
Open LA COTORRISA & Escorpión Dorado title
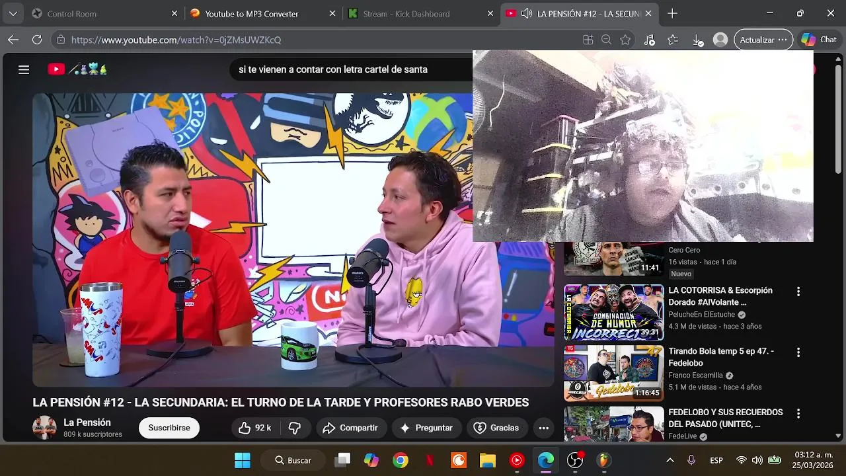(x=720, y=296)
